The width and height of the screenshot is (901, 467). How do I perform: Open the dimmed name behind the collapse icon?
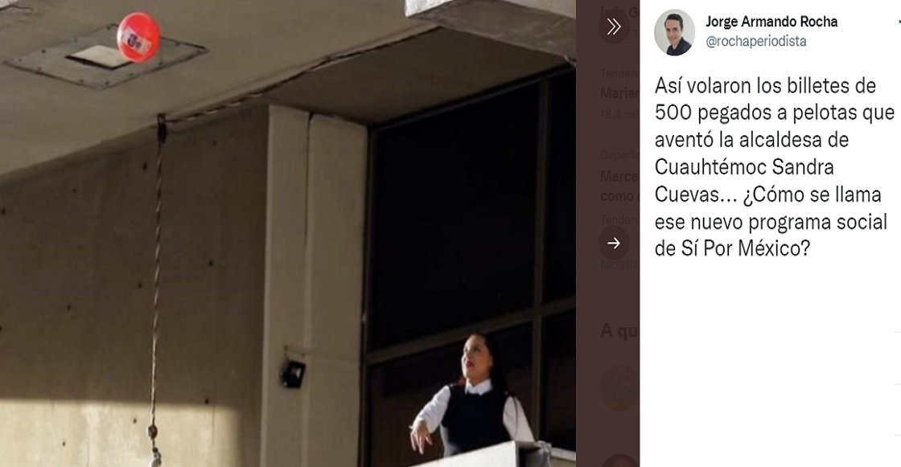(620, 11)
